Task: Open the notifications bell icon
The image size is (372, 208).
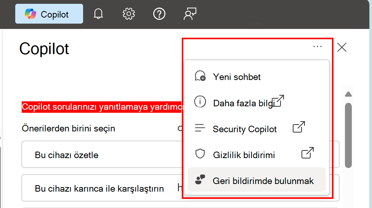Action: (98, 14)
